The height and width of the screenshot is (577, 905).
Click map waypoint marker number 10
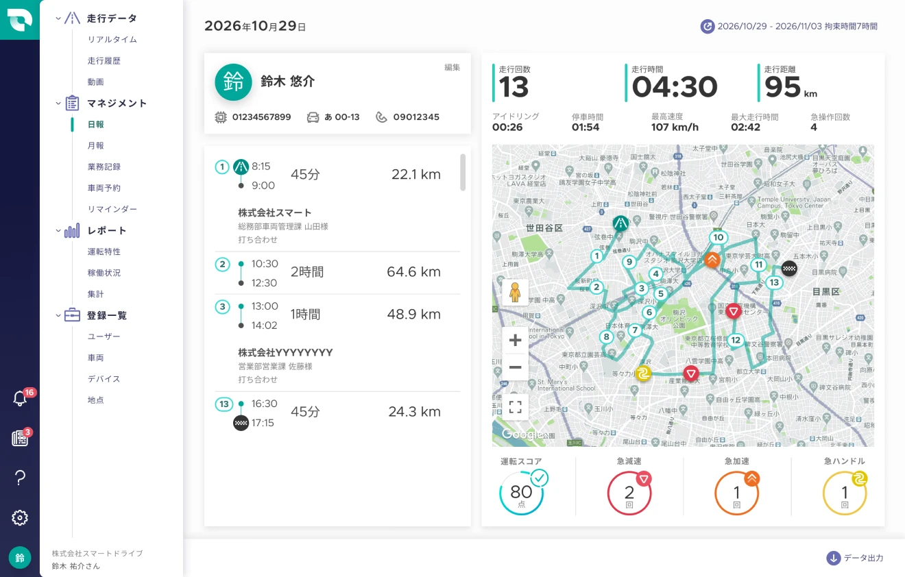(x=718, y=238)
